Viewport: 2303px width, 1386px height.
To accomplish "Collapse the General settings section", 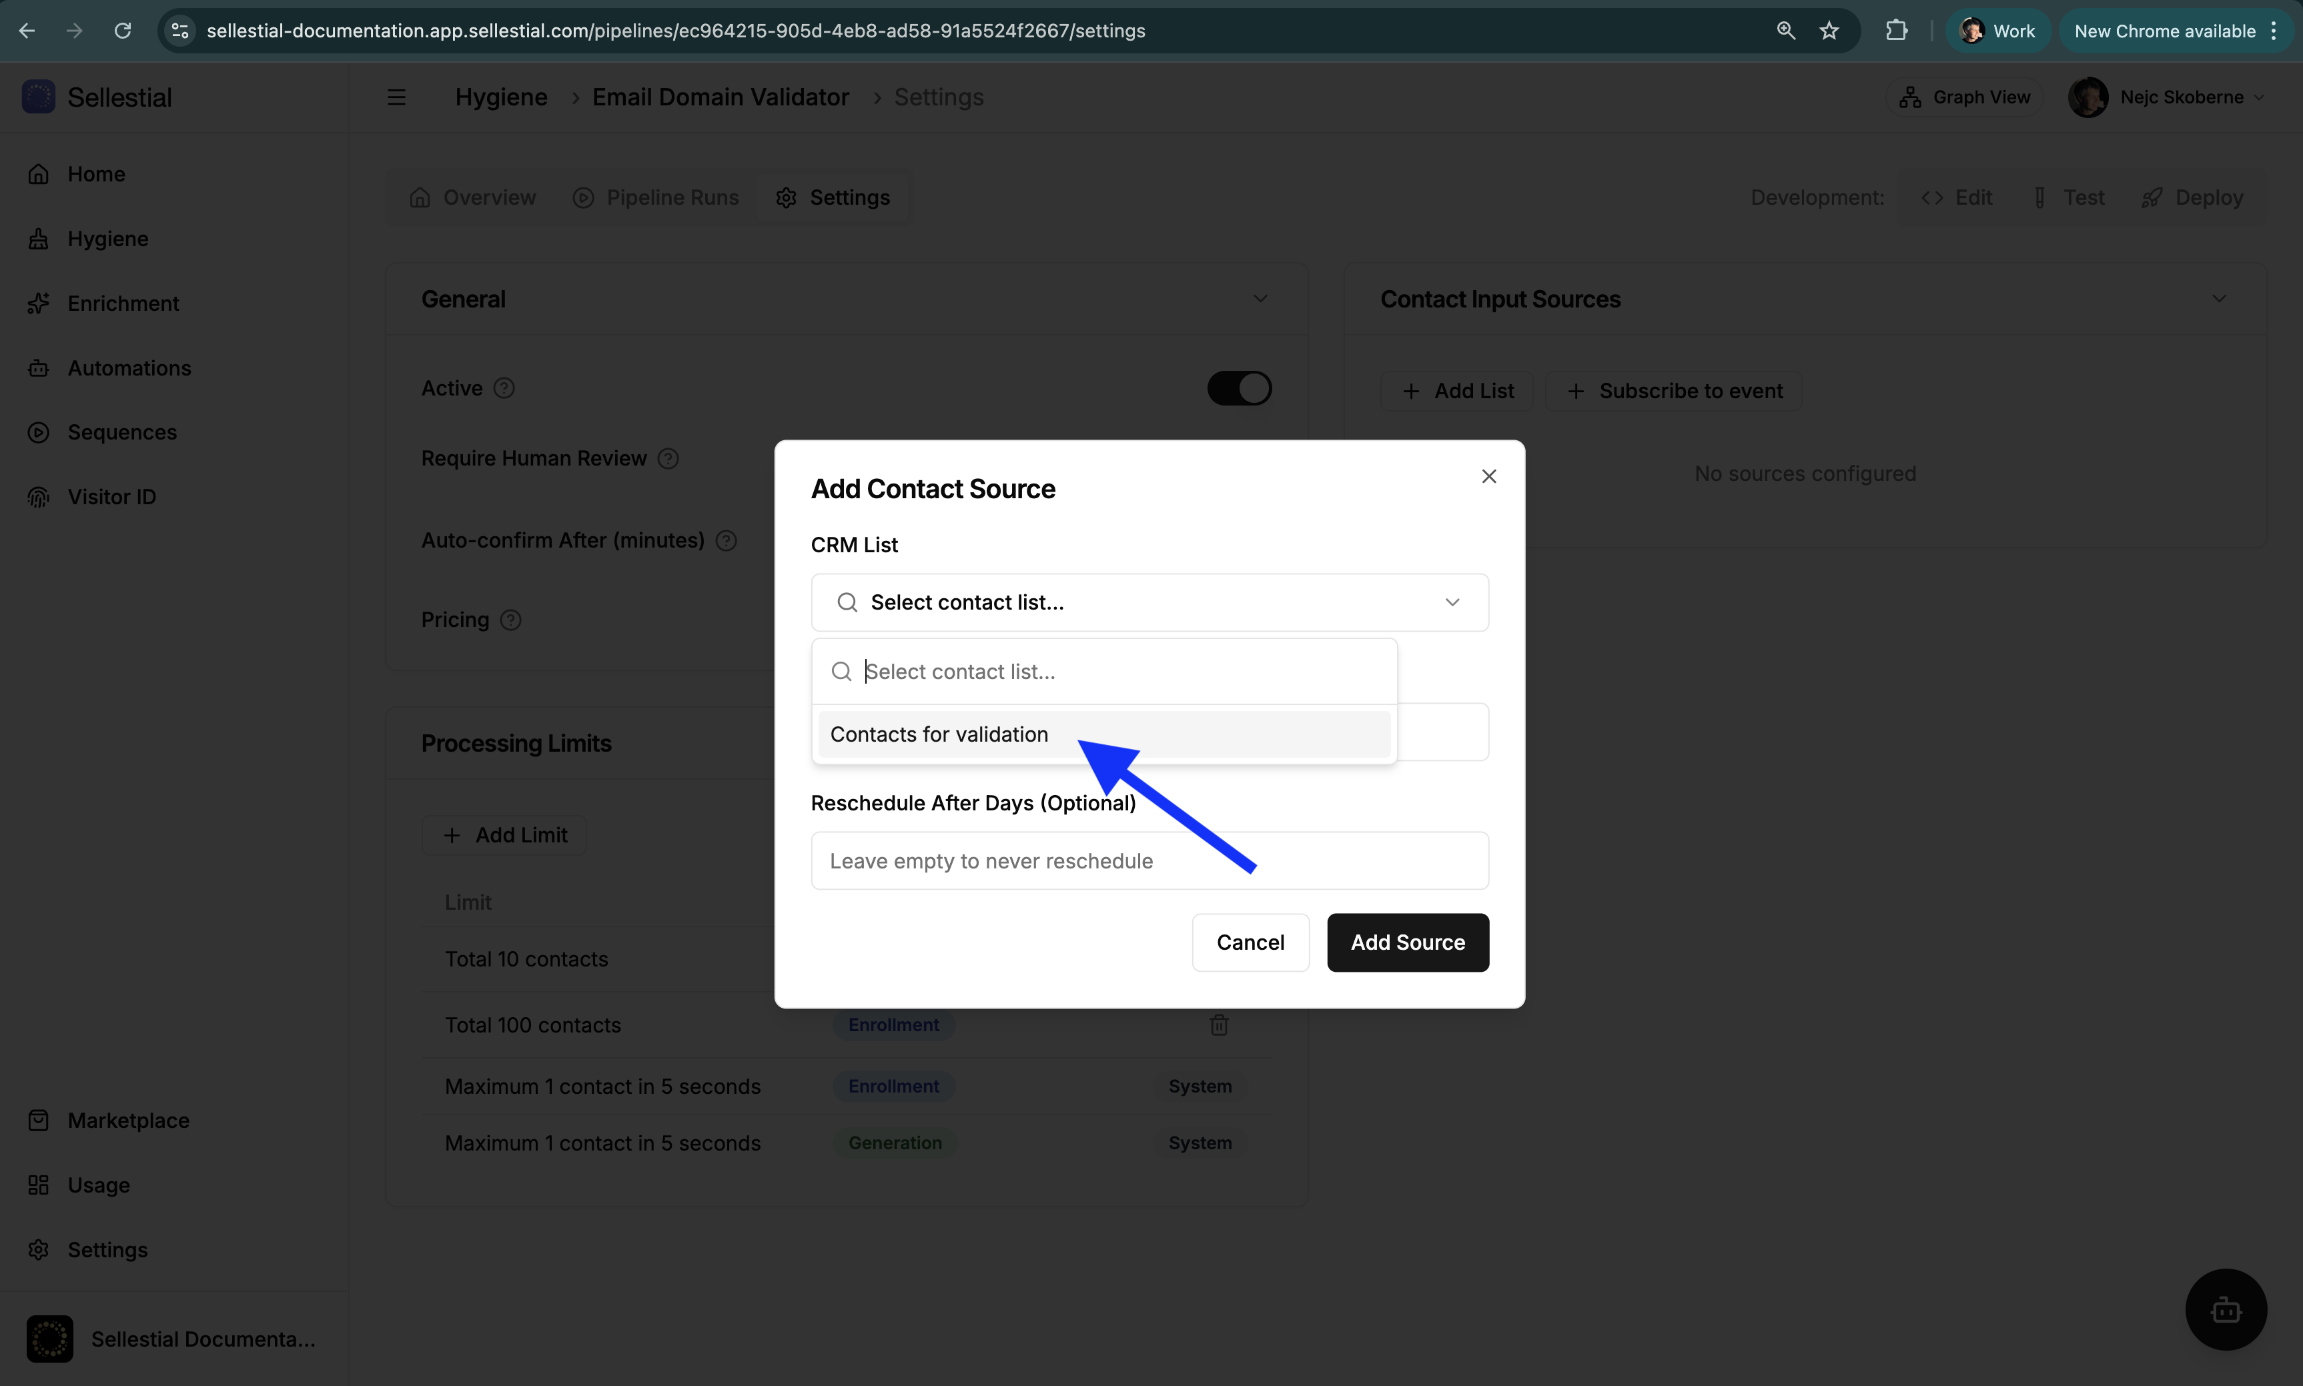I will (x=1260, y=298).
